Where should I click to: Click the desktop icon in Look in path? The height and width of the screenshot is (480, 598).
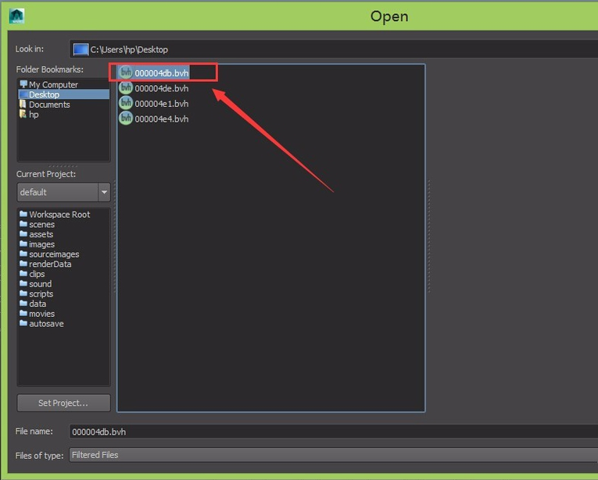[81, 49]
